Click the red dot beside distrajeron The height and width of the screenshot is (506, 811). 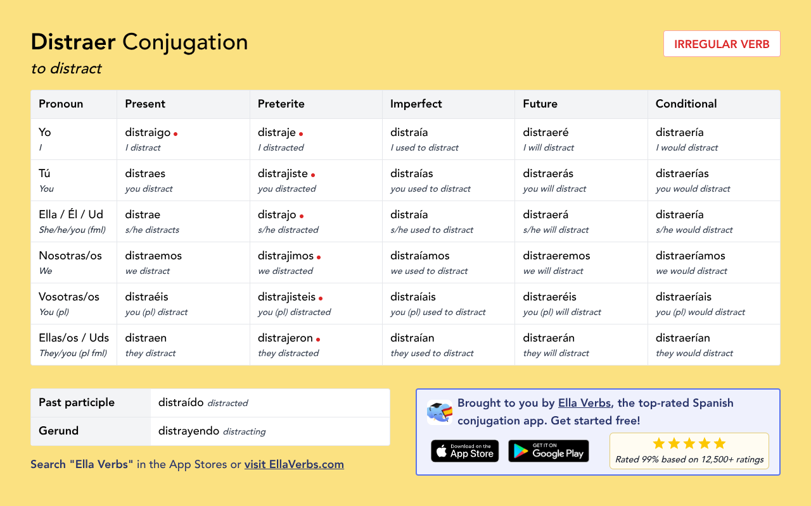point(318,340)
